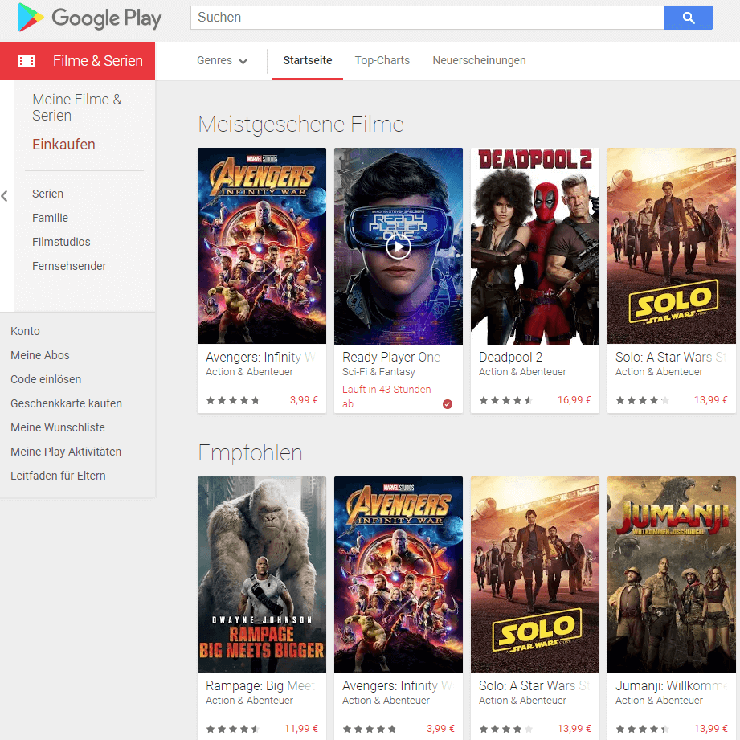Select Einkaufen in the sidebar
The width and height of the screenshot is (740, 740).
click(x=63, y=145)
